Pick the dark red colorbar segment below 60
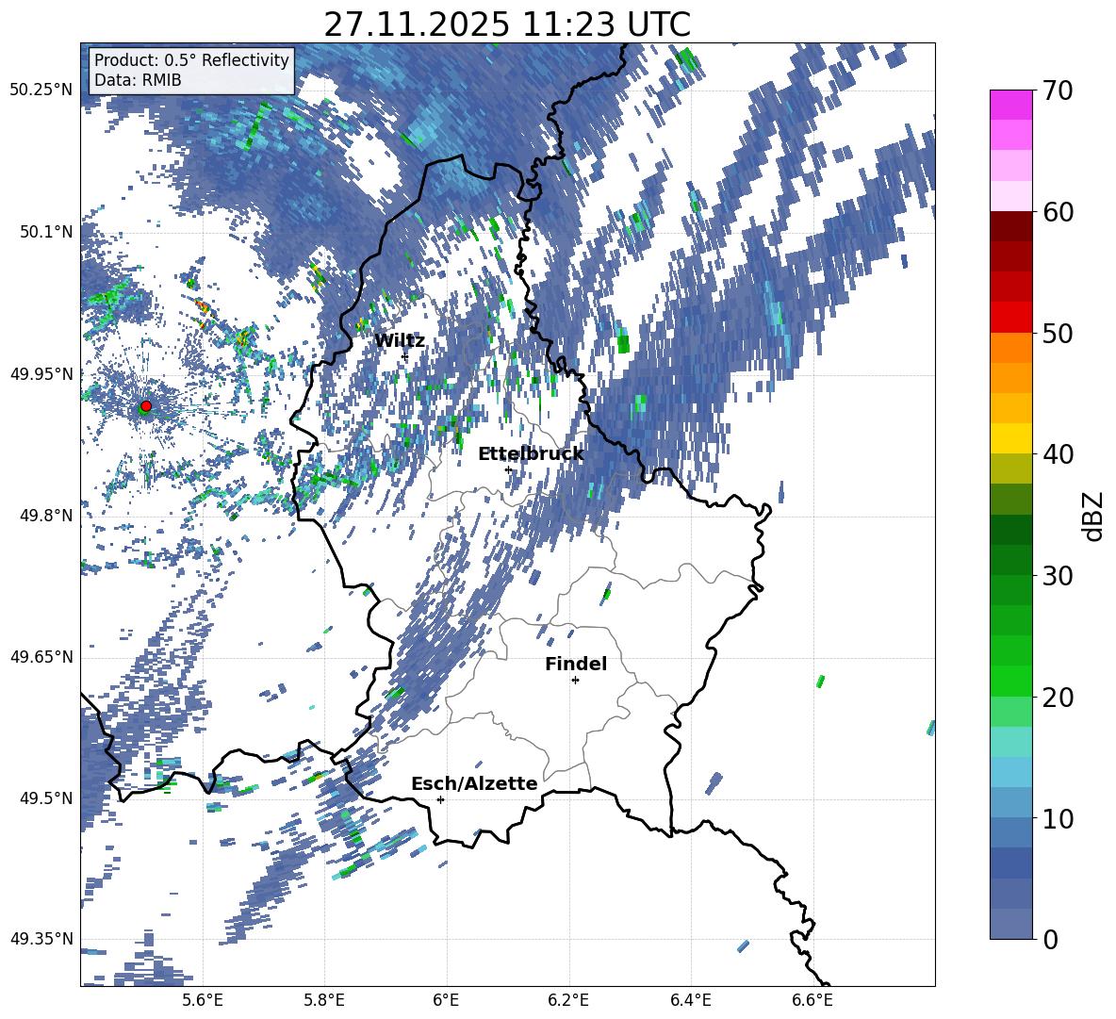1116x1019 pixels. 1010,226
